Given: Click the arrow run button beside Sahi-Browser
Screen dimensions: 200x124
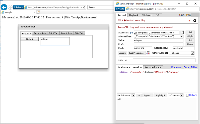Looking at the screenshot, I should pos(139,95).
